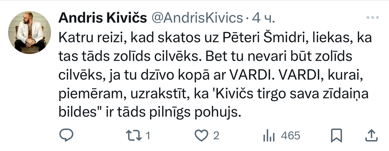This screenshot has width=389, height=151.
Task: Open the reply speech bubble icon
Action: coord(65,135)
